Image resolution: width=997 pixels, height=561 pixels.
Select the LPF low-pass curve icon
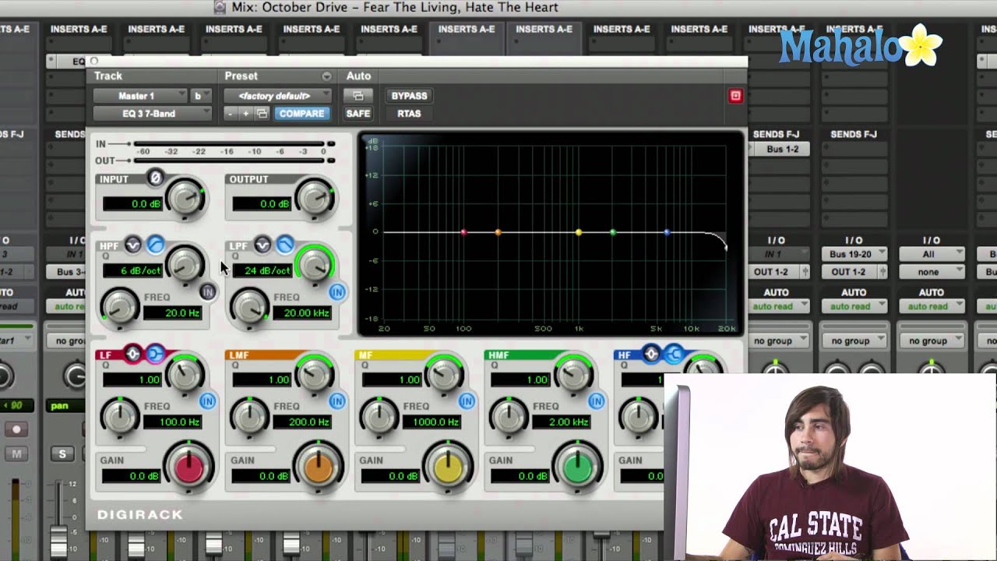click(x=285, y=245)
